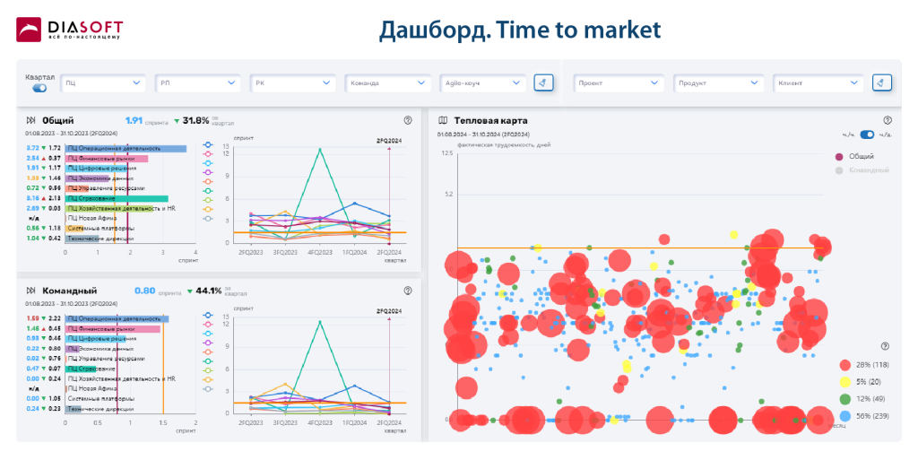Toggle green 12% (49) legend entry
Viewport: 918px width, 460px height.
tap(862, 398)
